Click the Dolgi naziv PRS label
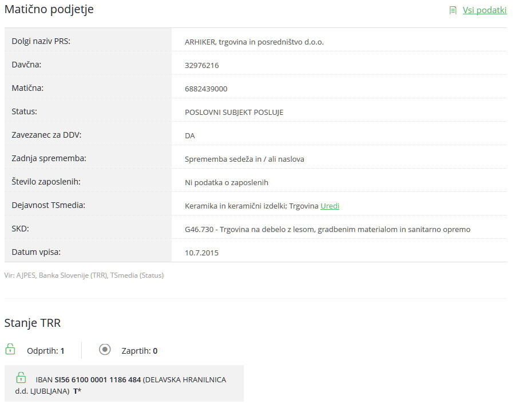 pyautogui.click(x=41, y=41)
